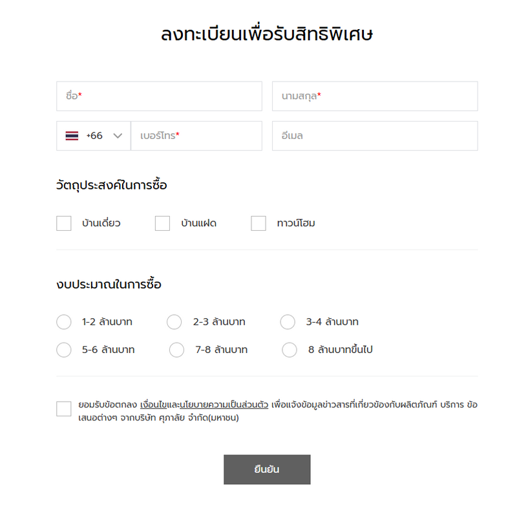Screen dimensions: 517x505
Task: Click the เบอร์โทร phone number field
Action: click(x=196, y=136)
